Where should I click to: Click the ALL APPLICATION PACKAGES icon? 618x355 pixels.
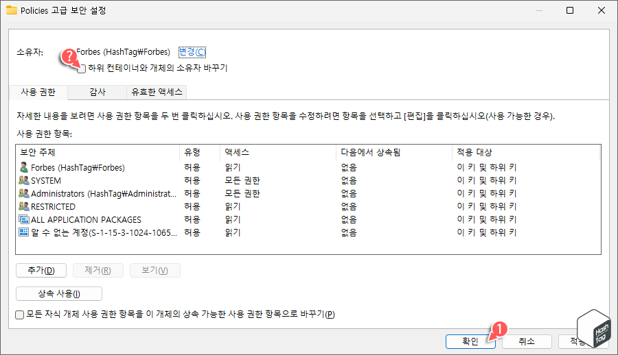[23, 219]
